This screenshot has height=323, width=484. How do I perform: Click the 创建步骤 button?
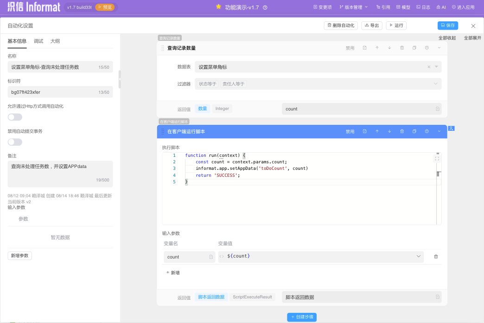click(x=302, y=317)
